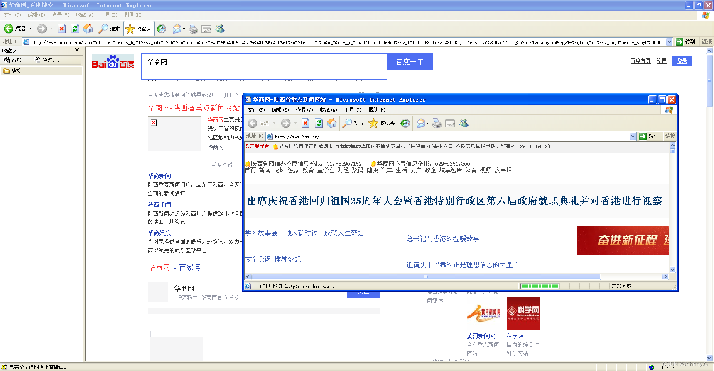Click Stop icon in front 华商网 window
714x371 pixels.
[305, 123]
